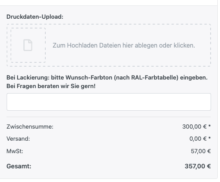The image size is (220, 182).
Task: Click the horizontal divider above Zwischensumme
Action: (109, 117)
